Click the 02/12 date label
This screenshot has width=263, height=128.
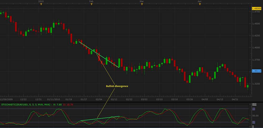click(114, 99)
